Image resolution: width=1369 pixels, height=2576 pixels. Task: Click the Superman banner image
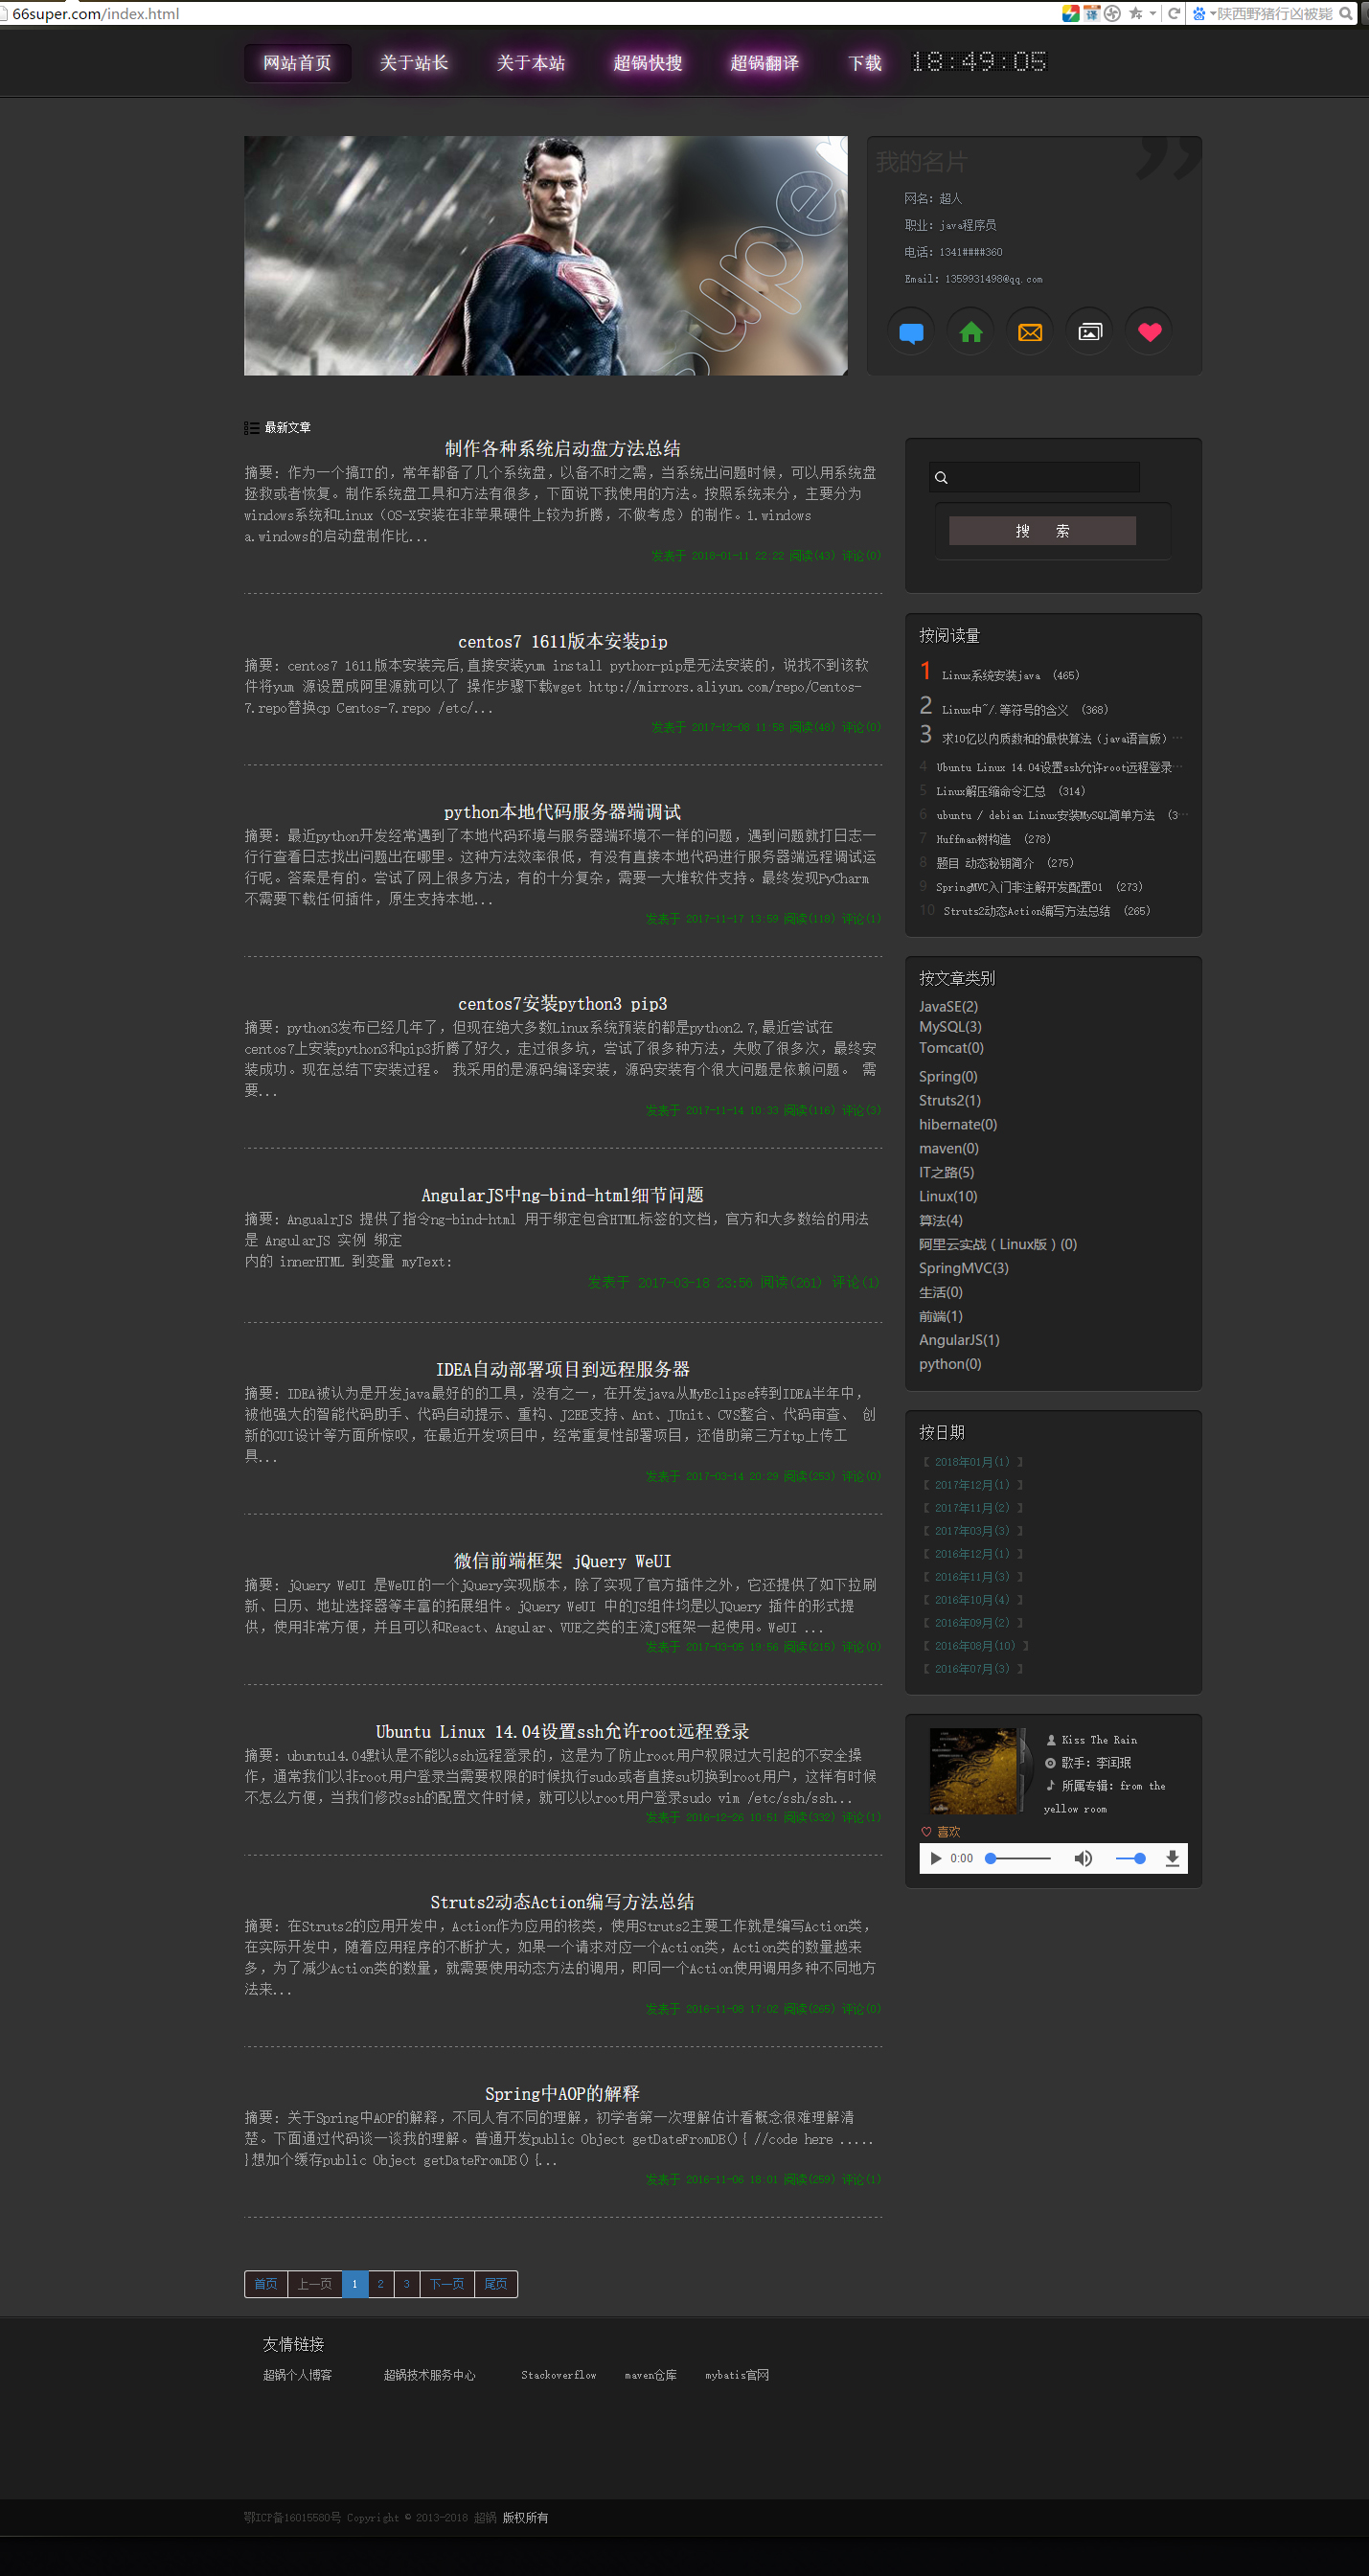pyautogui.click(x=545, y=256)
